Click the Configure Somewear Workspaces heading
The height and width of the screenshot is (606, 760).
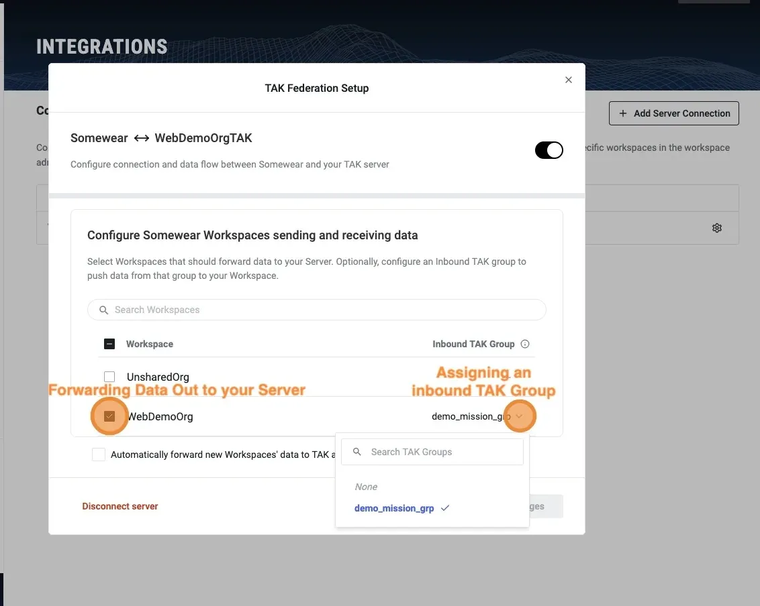[x=252, y=235]
